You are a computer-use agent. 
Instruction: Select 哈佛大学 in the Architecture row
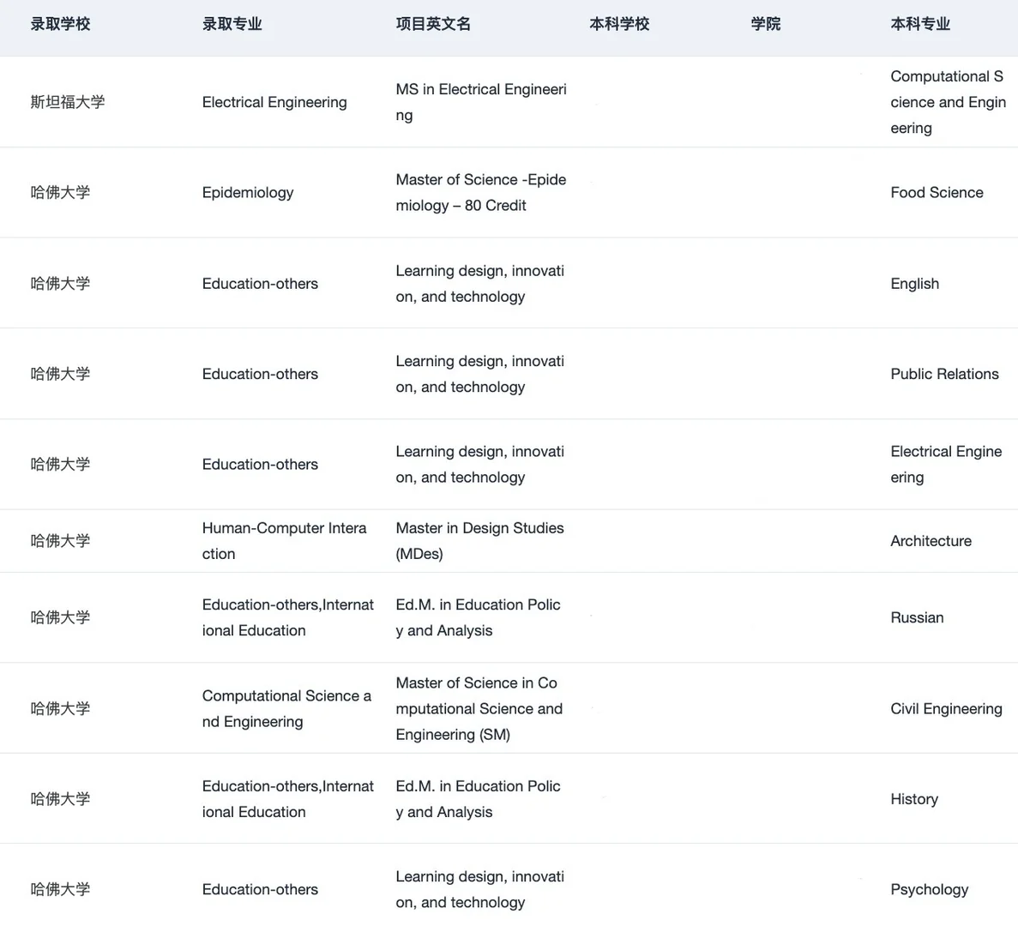[60, 540]
